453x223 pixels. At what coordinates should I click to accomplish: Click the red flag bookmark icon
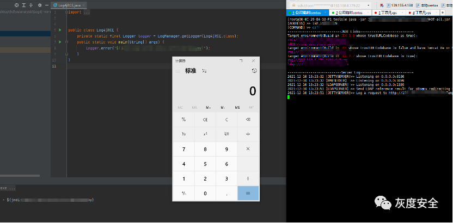[x=381, y=5]
